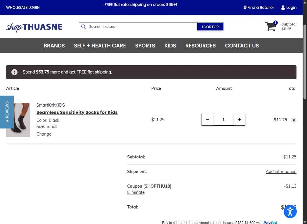Click the cart Subtotal $11.25 text

click(x=289, y=27)
